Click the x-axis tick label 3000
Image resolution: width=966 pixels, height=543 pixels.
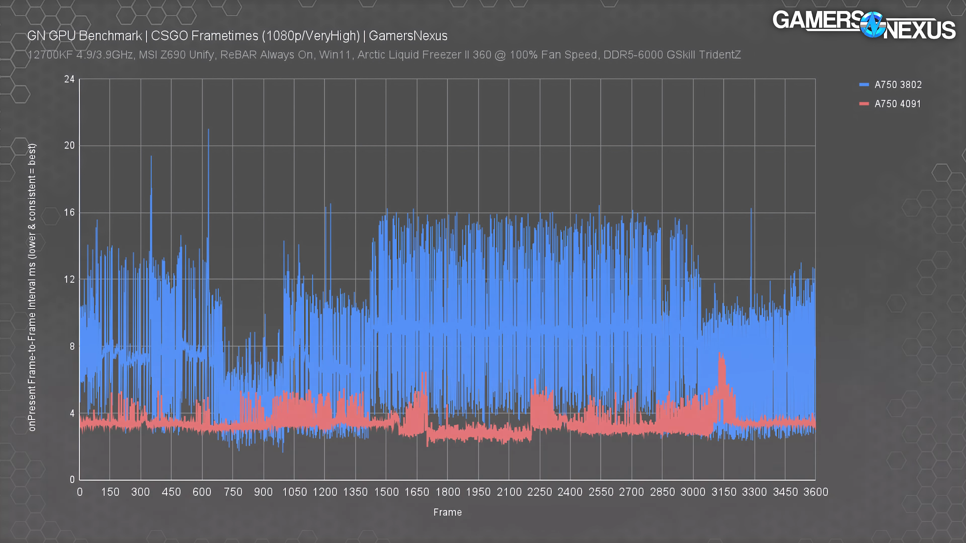click(x=693, y=492)
